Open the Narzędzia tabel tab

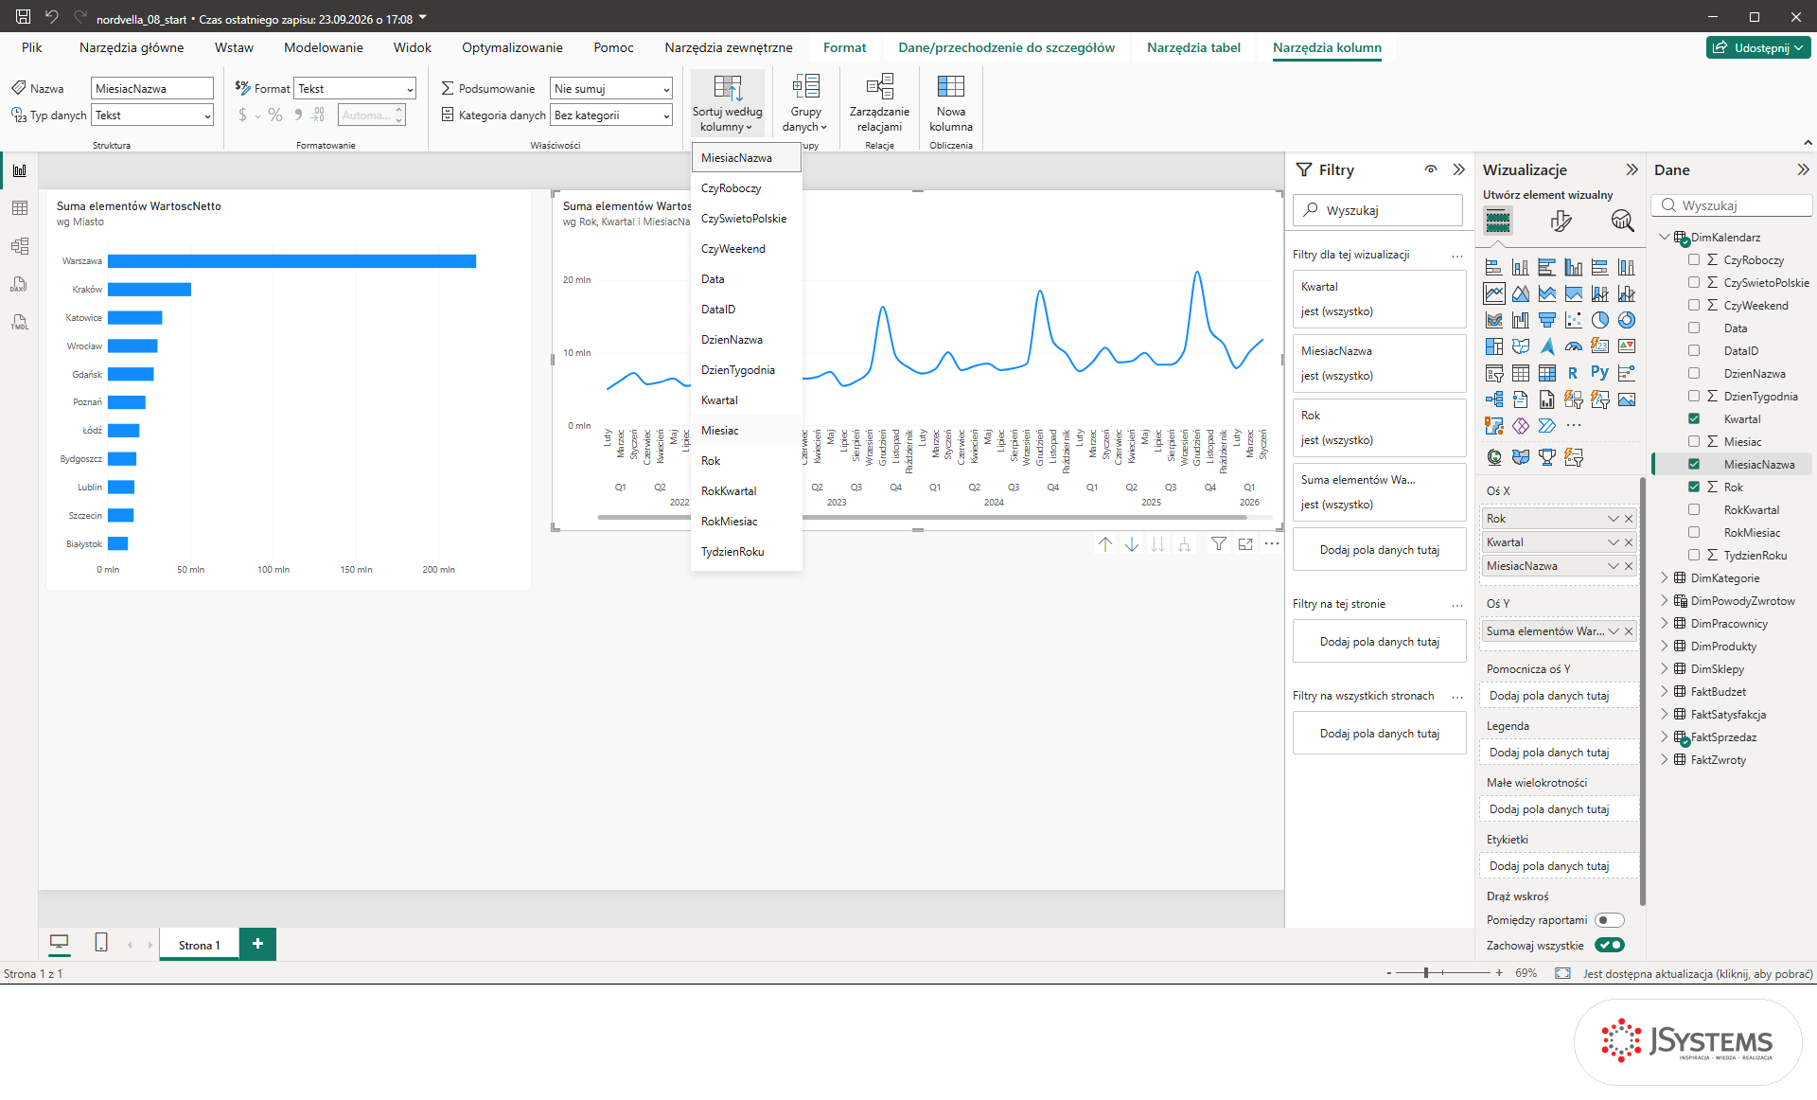pyautogui.click(x=1193, y=47)
